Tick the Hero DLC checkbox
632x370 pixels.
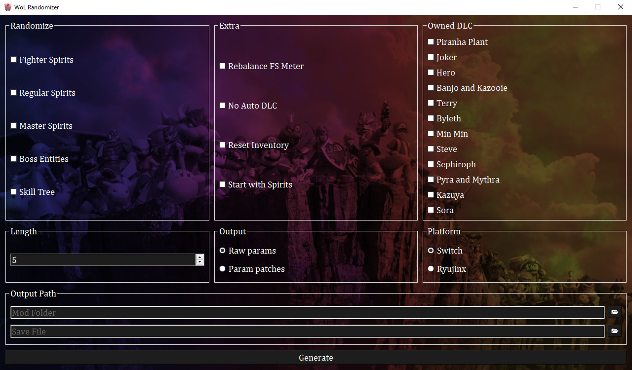[431, 73]
